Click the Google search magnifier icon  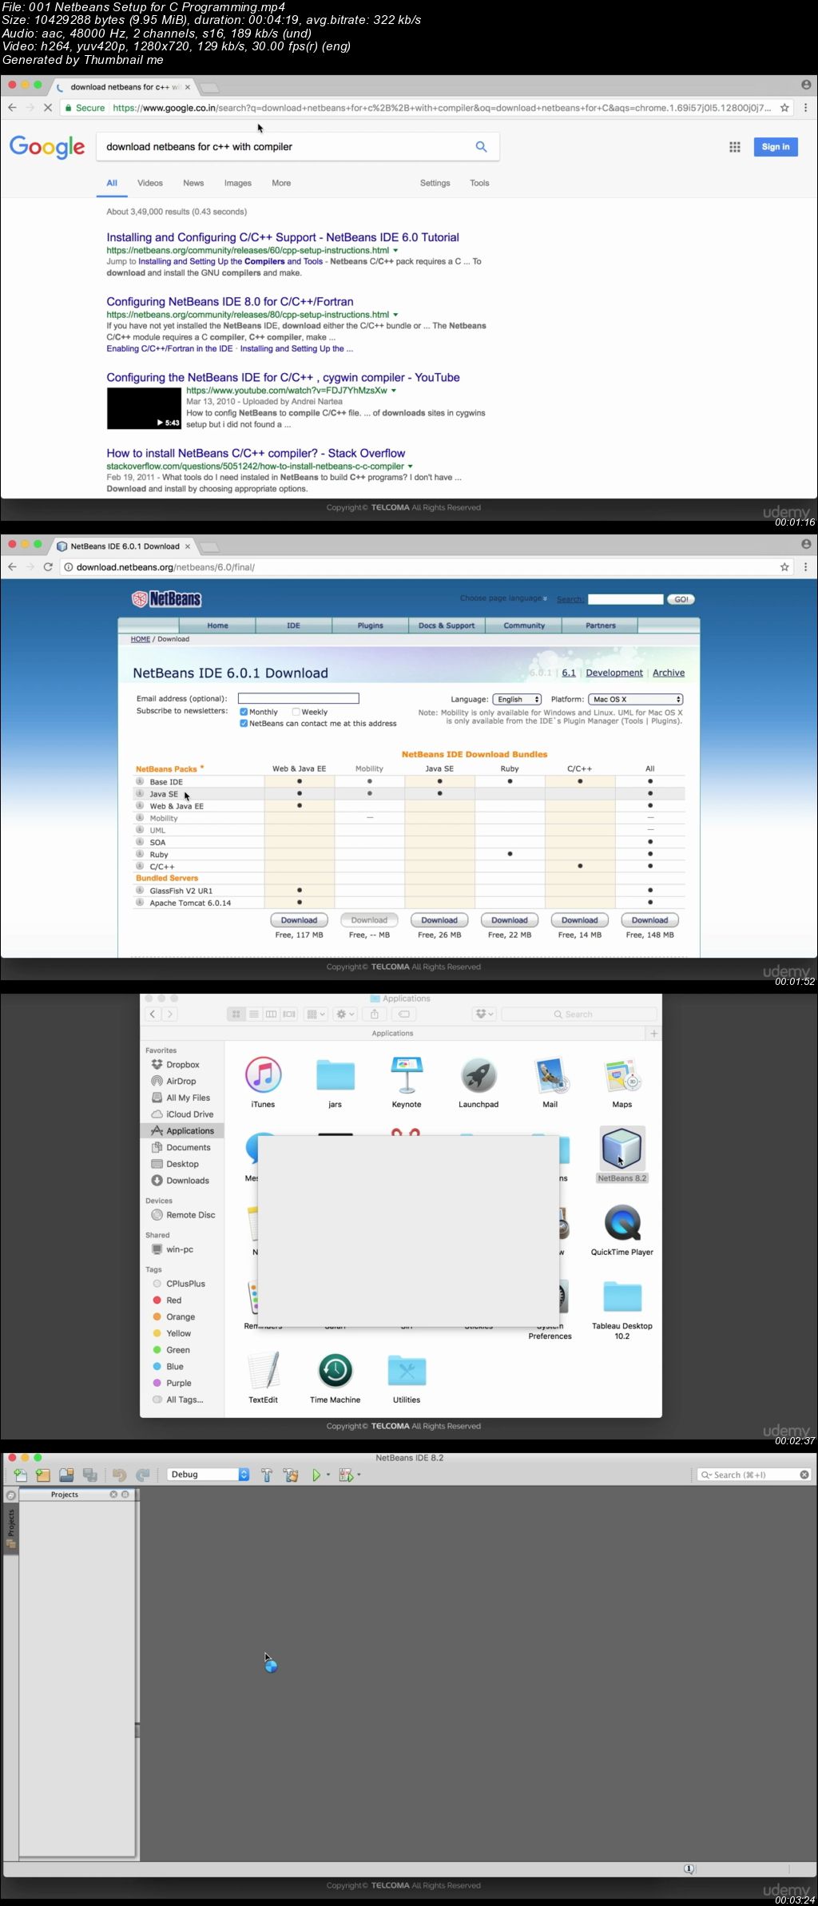481,147
